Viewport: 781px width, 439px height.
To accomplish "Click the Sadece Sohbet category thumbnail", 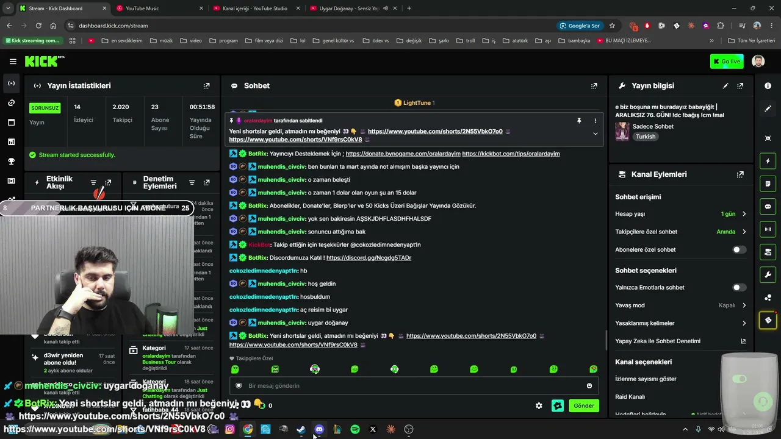I will pyautogui.click(x=622, y=131).
